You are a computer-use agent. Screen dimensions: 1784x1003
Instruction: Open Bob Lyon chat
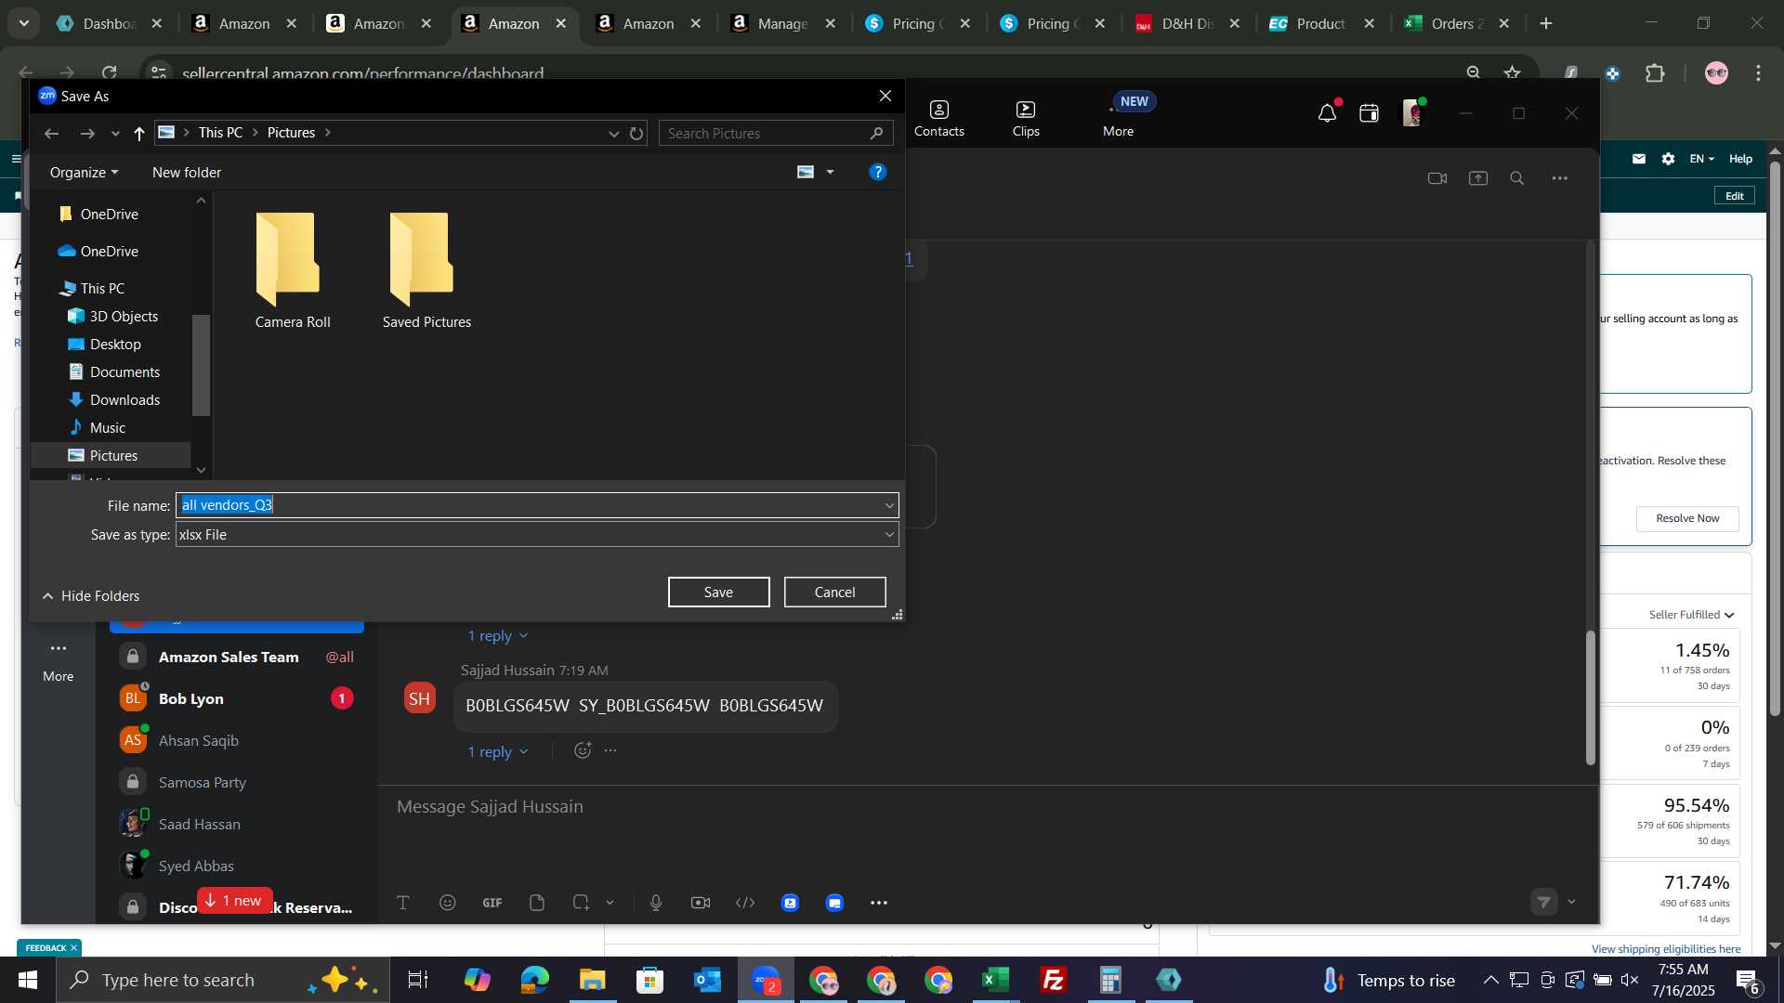[x=237, y=698]
